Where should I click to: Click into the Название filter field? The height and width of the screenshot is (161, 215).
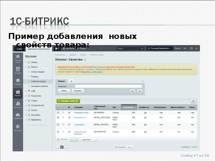(109, 86)
